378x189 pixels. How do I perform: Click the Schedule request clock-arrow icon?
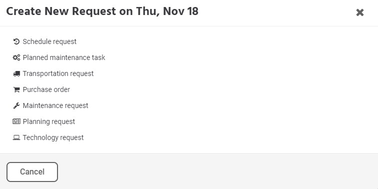(x=16, y=41)
